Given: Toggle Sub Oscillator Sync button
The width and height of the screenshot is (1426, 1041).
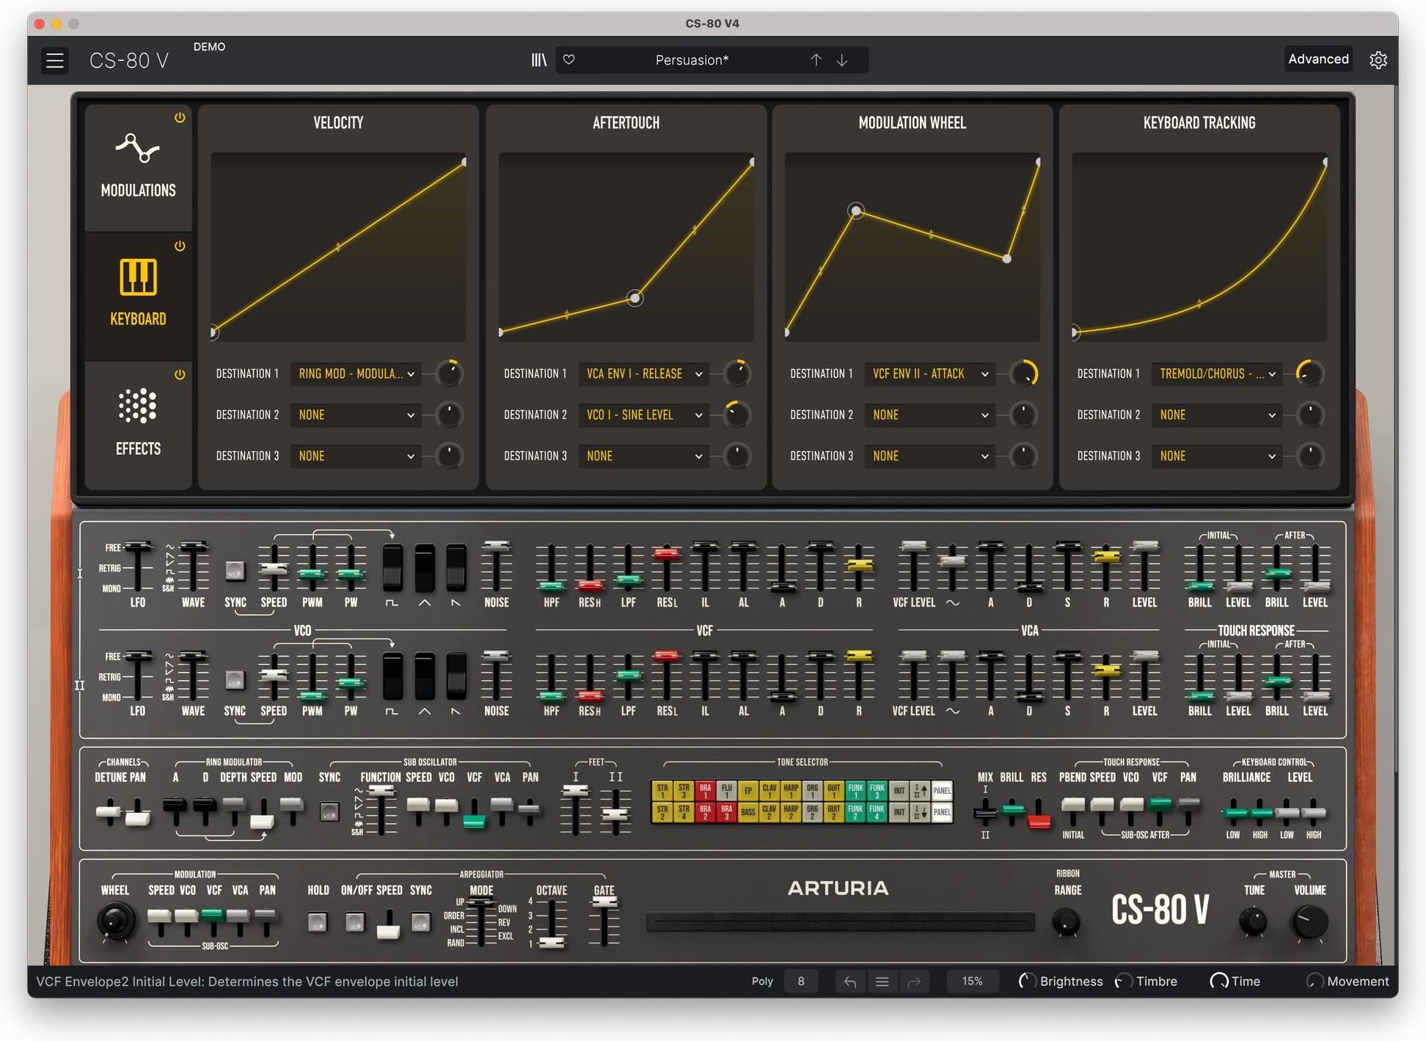Looking at the screenshot, I should [x=330, y=811].
